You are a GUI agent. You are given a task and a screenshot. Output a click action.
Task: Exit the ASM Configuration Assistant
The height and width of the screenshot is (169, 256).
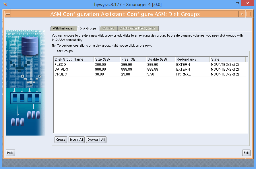pos(246,153)
